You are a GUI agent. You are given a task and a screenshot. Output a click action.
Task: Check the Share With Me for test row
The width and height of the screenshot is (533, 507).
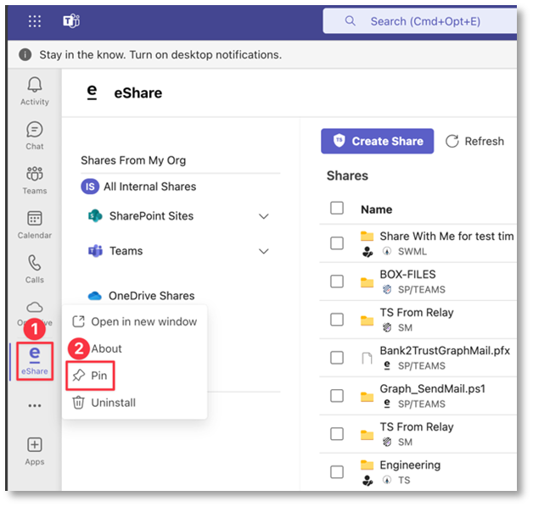337,243
